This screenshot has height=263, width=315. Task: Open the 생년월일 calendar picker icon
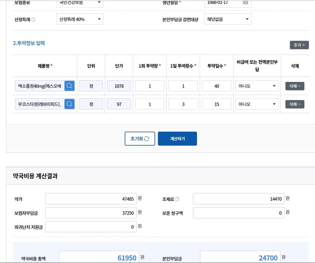(x=245, y=2)
